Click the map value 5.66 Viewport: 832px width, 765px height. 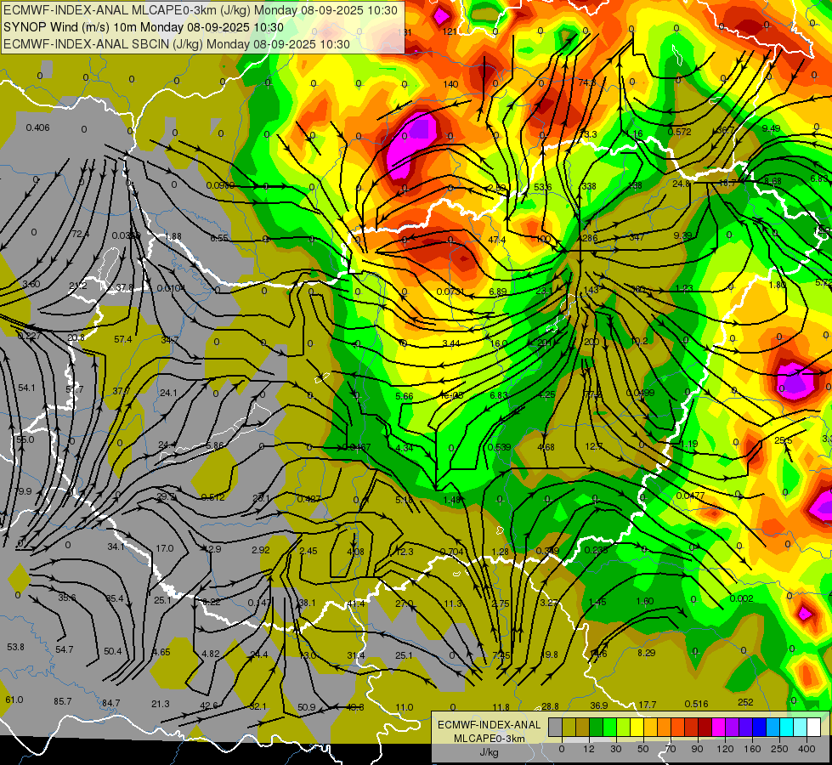tap(405, 396)
